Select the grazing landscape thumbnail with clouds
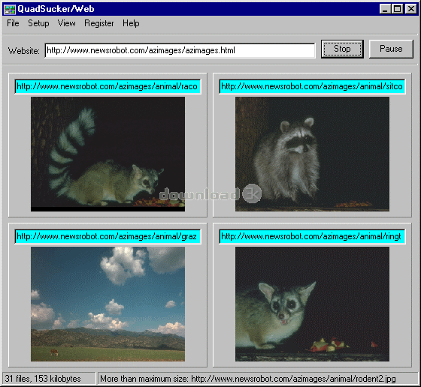This screenshot has height=387, width=421. [x=108, y=304]
